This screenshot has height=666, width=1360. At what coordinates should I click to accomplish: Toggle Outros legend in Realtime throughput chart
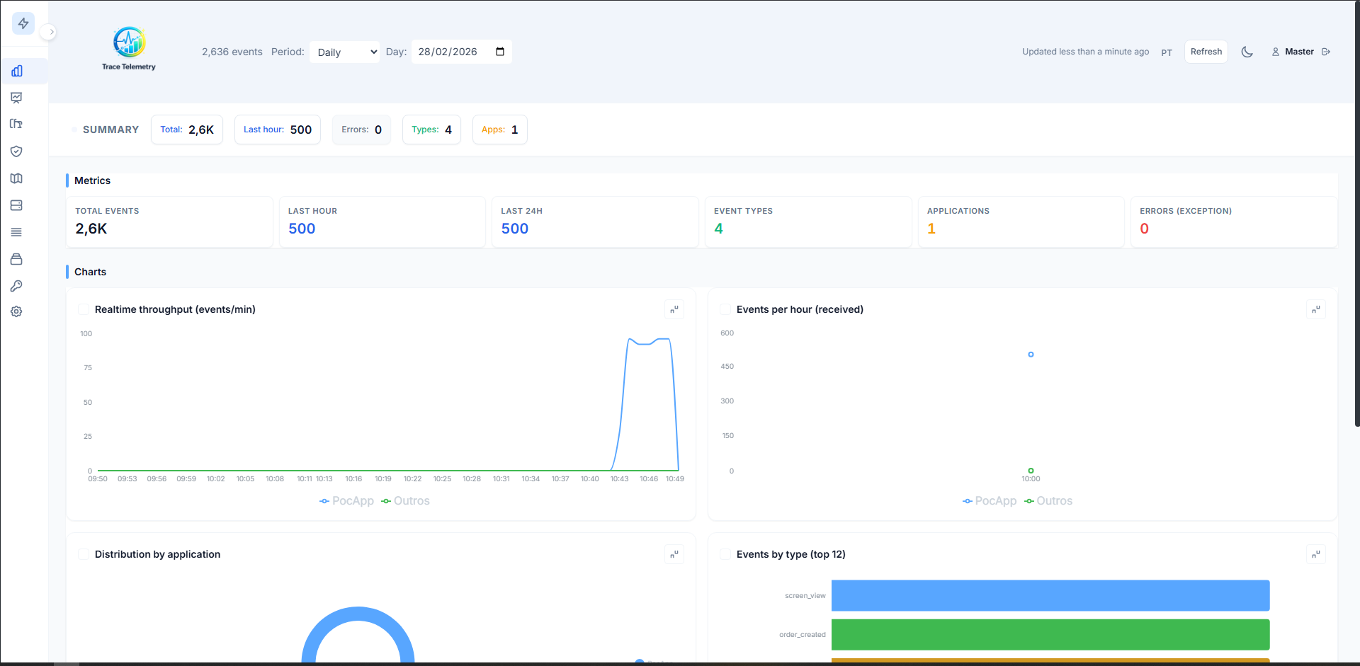pos(405,501)
